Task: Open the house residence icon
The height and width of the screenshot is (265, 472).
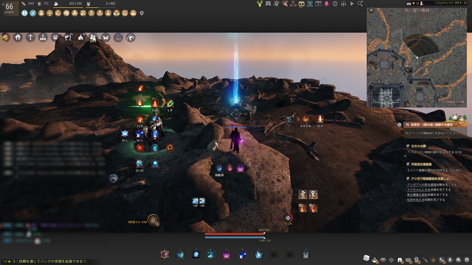Action: [18, 37]
